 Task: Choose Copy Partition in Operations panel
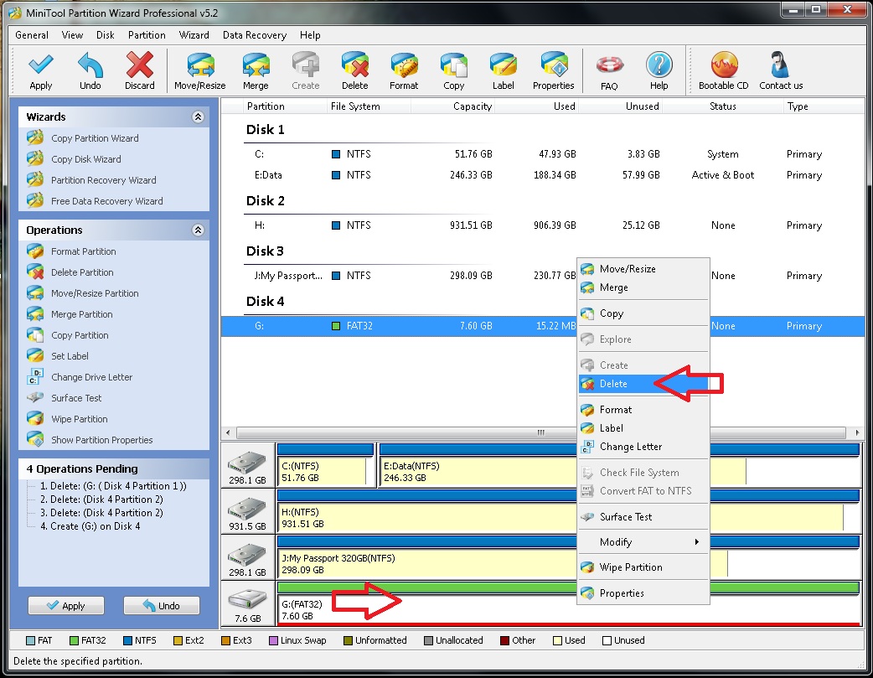(x=68, y=335)
